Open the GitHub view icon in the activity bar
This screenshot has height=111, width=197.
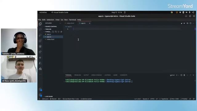coord(40,46)
